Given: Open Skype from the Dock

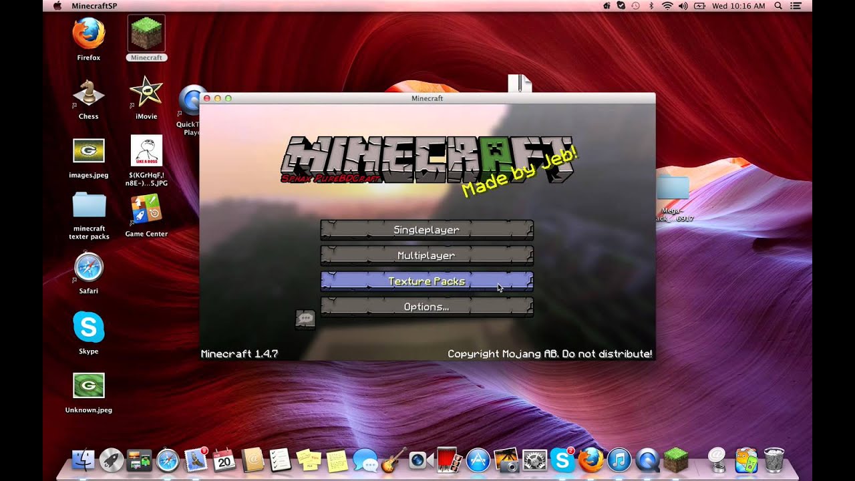Looking at the screenshot, I should pyautogui.click(x=563, y=459).
